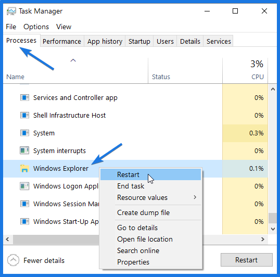Screen dimensions: 280x277
Task: Switch to the App history tab
Action: pyautogui.click(x=105, y=42)
